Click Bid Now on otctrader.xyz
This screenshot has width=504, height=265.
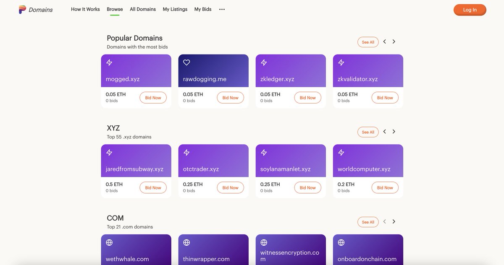click(x=230, y=188)
